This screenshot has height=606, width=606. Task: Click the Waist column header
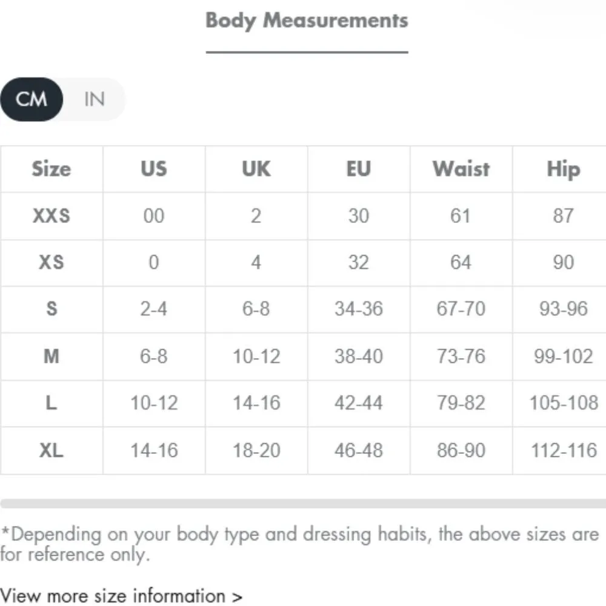coord(461,169)
